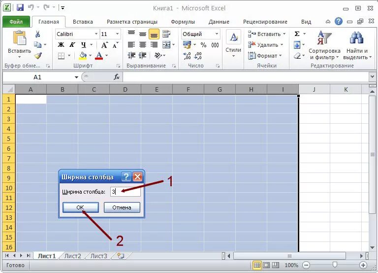
Task: Switch to the Формулы tab
Action: (x=183, y=22)
